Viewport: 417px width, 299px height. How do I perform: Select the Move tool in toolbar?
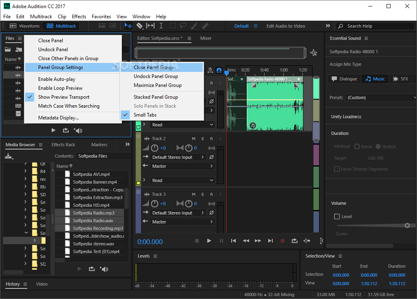click(128, 26)
